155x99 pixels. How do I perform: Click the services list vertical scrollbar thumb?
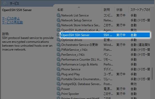tap(152, 74)
